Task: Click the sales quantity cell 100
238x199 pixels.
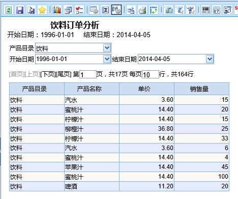Action: tap(201, 177)
